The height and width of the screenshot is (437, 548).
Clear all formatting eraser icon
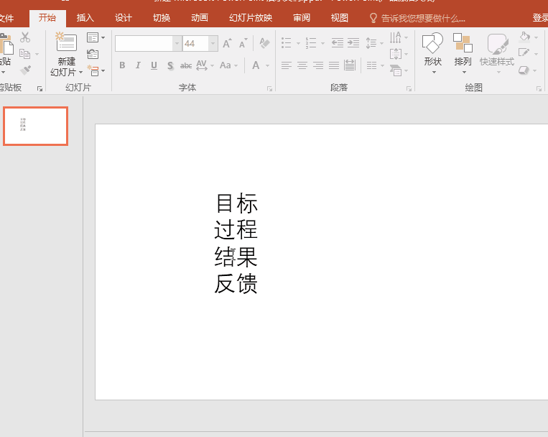[264, 43]
